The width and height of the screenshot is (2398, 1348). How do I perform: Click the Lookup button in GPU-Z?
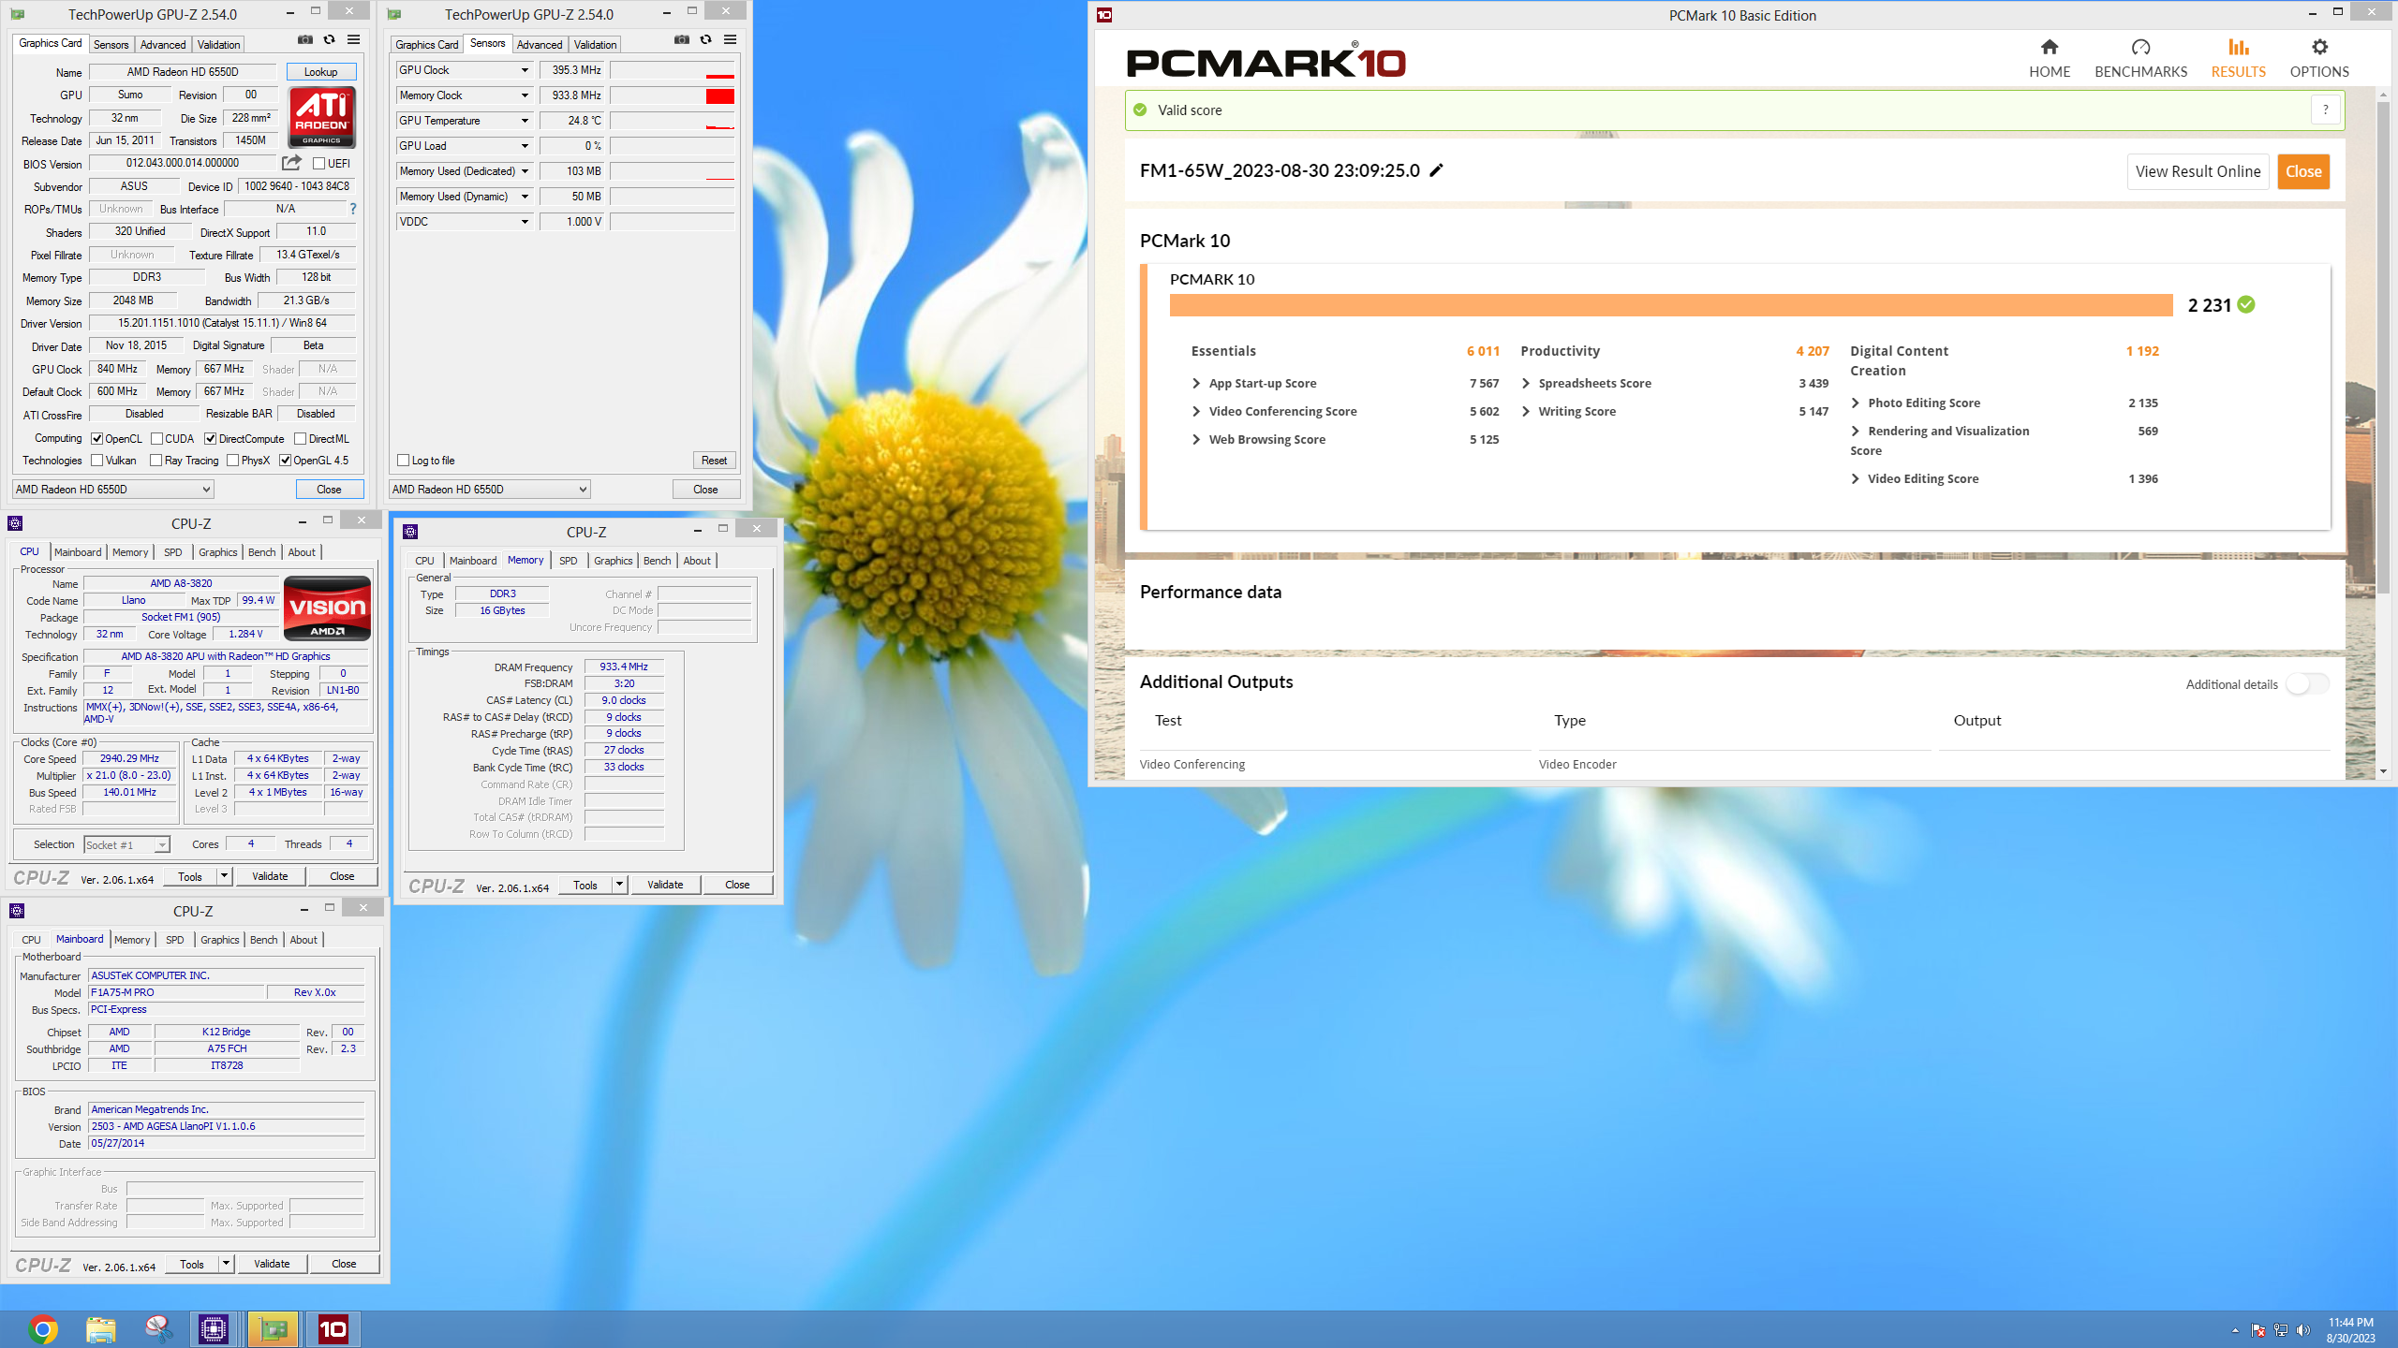pos(320,72)
